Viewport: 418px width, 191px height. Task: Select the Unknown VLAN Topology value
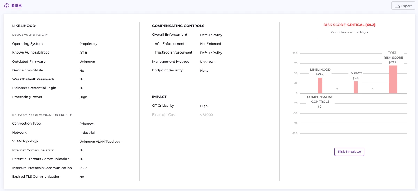coord(100,142)
